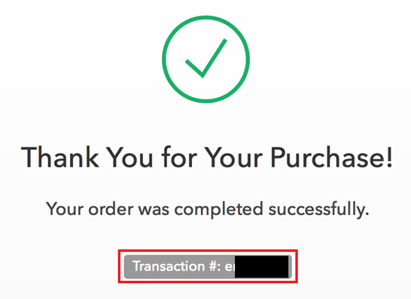This screenshot has width=411, height=299.
Task: Click the word "Your" in the heading
Action: pyautogui.click(x=233, y=158)
